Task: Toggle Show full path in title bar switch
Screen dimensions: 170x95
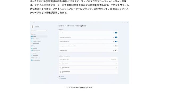Action: click(x=116, y=42)
